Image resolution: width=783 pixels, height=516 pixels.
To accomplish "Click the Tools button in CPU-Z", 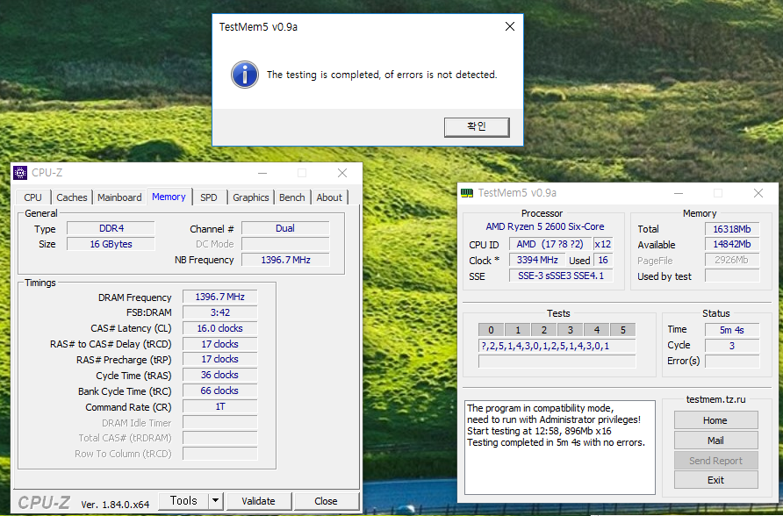I will [x=183, y=500].
